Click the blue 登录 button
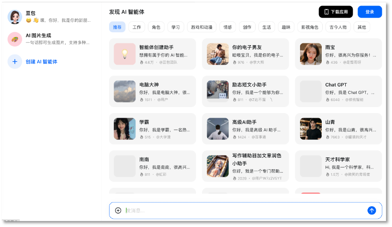The height and width of the screenshot is (227, 392). tap(369, 12)
